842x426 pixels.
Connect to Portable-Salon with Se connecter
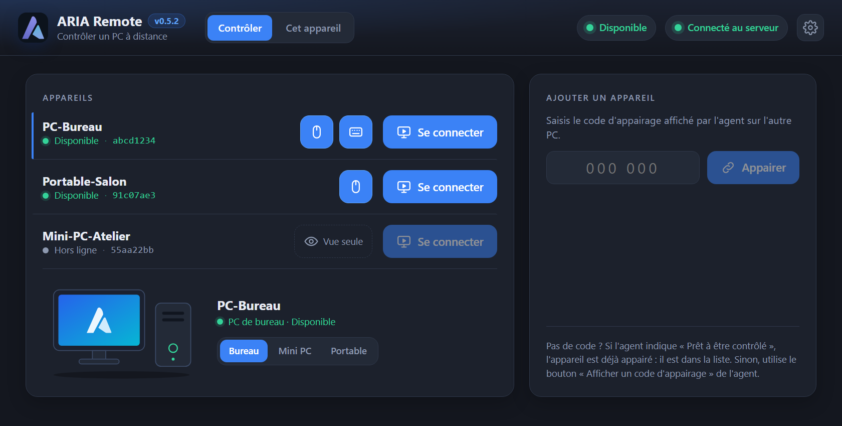point(440,187)
